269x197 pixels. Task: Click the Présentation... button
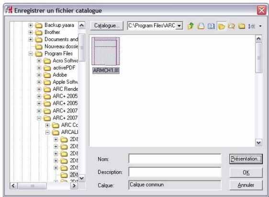coord(246,159)
